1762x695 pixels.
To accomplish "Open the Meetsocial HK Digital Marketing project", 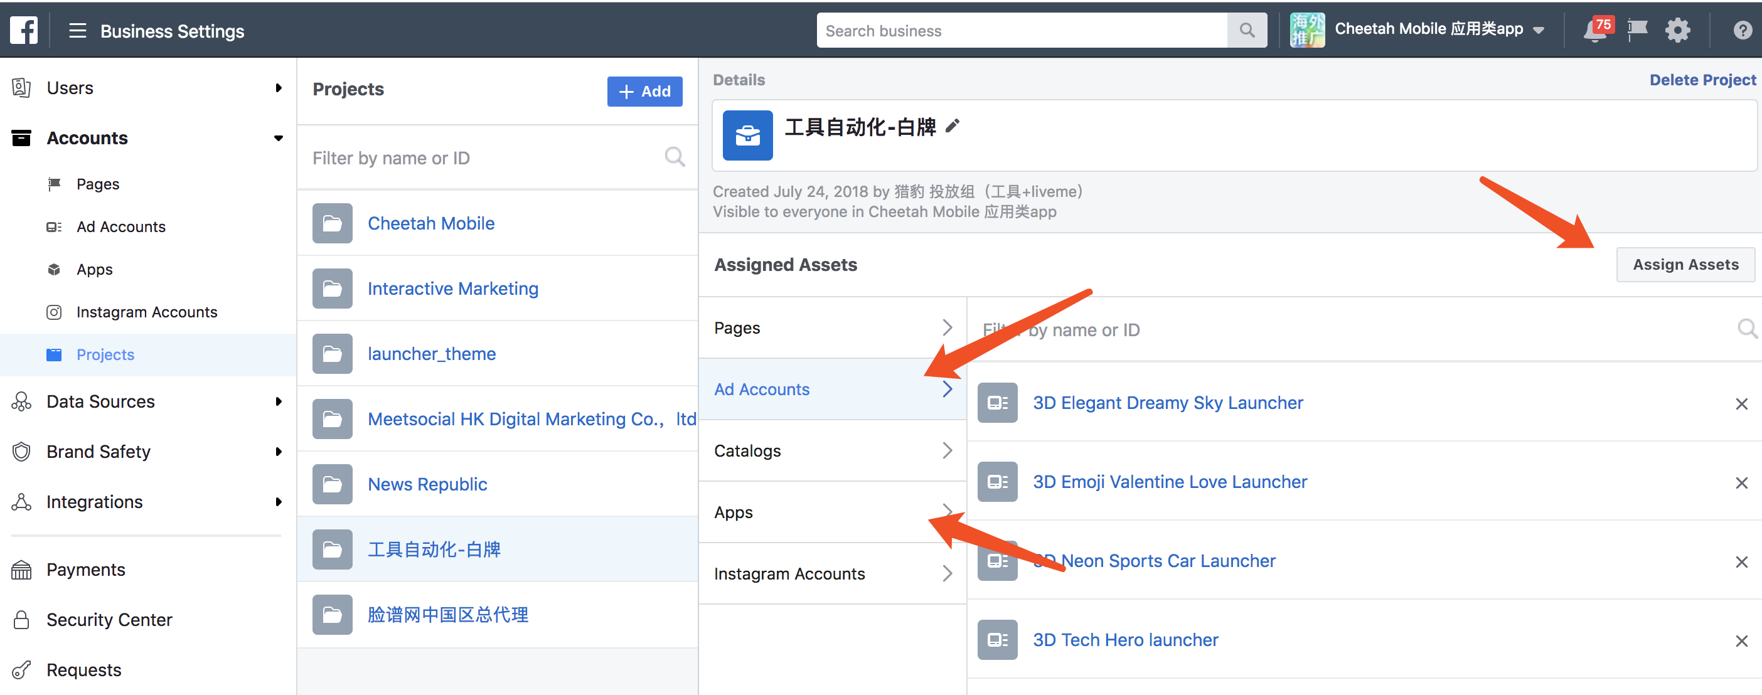I will [531, 418].
